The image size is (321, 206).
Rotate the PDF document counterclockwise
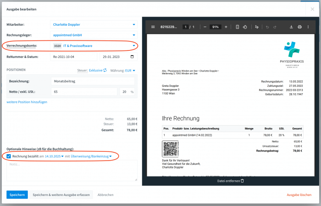[x=245, y=27]
